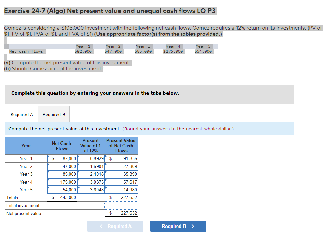Select Year 3 present value factor 2.4018
Screen dimensions: 333x234
[90, 174]
